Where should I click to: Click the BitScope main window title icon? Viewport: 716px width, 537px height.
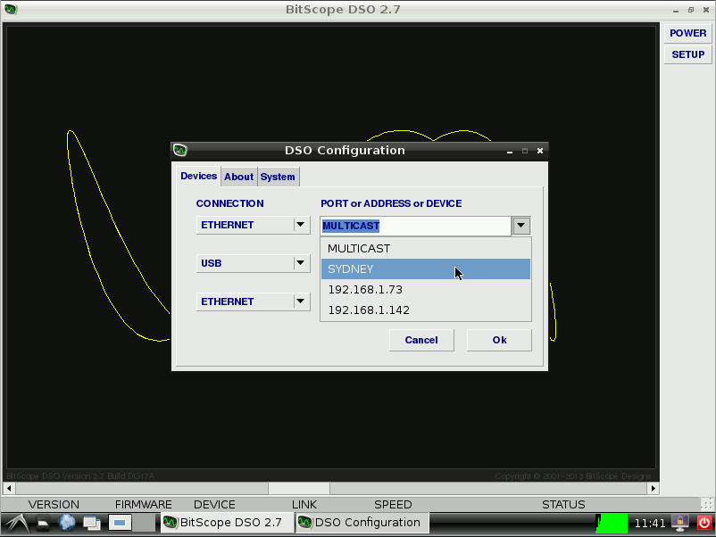pos(11,9)
